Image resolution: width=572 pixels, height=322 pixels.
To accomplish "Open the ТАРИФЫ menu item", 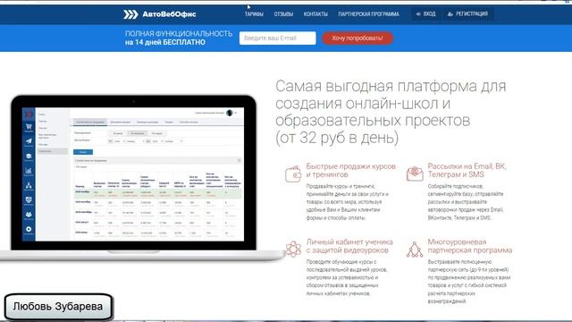I will pyautogui.click(x=254, y=14).
